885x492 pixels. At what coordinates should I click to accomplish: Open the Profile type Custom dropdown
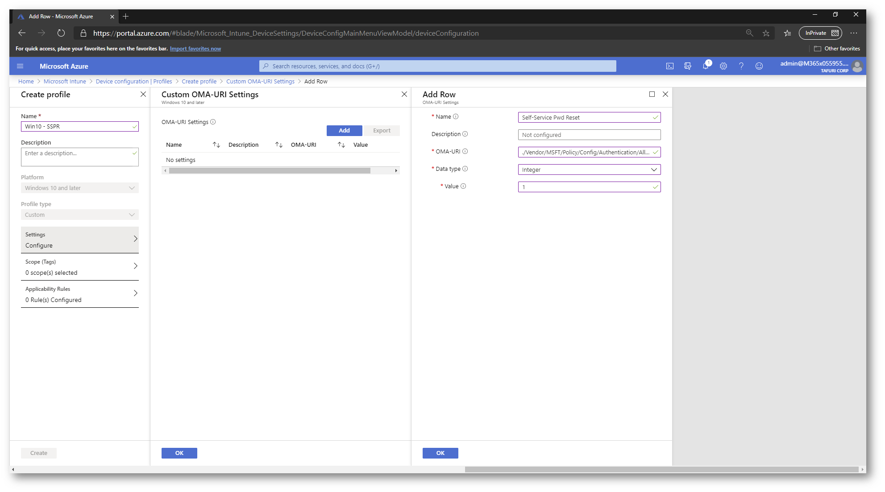pos(80,215)
